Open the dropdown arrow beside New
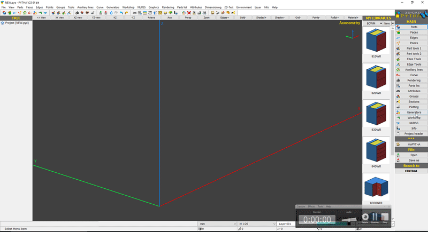Screen dimensions: 428x232 coord(393,23)
